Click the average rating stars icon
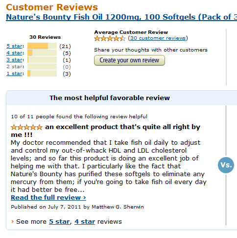The width and height of the screenshot is (237, 238). click(x=110, y=38)
